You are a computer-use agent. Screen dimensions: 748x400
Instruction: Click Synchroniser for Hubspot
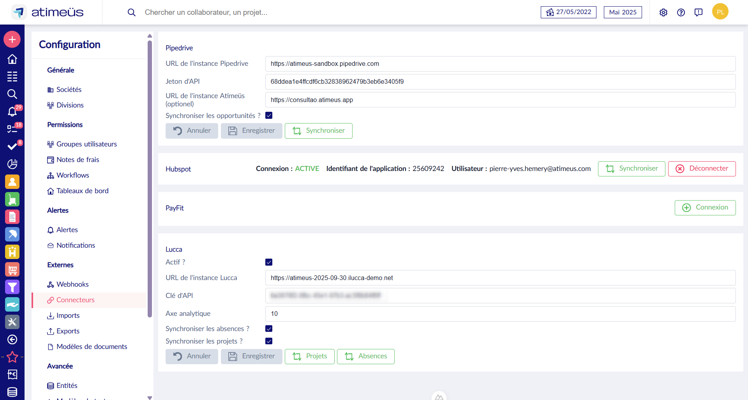(632, 169)
